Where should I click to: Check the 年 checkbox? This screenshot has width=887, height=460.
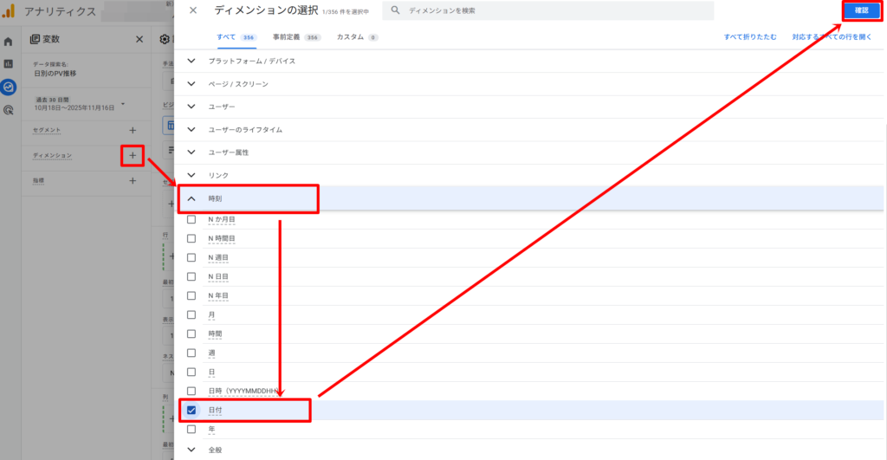191,430
